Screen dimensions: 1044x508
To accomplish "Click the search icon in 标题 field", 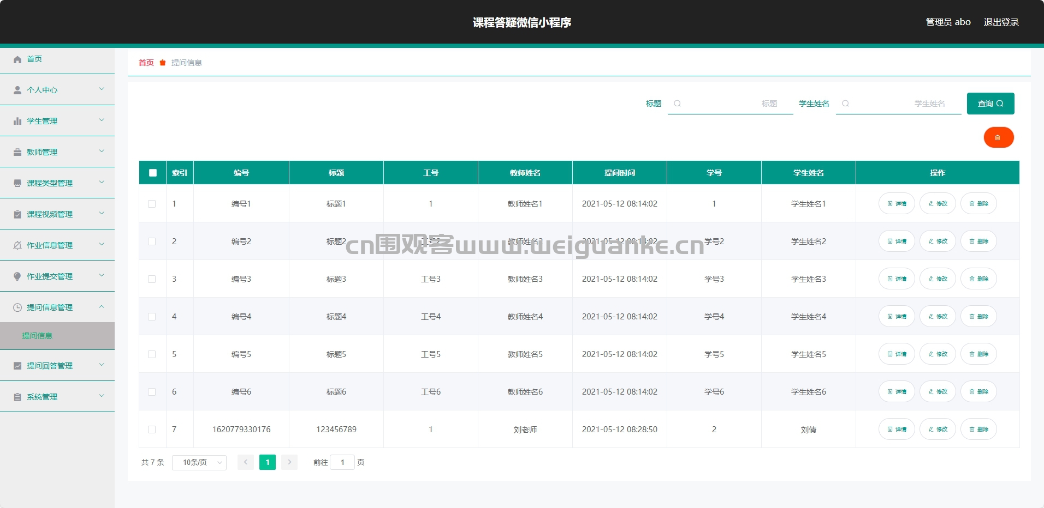I will coord(677,104).
